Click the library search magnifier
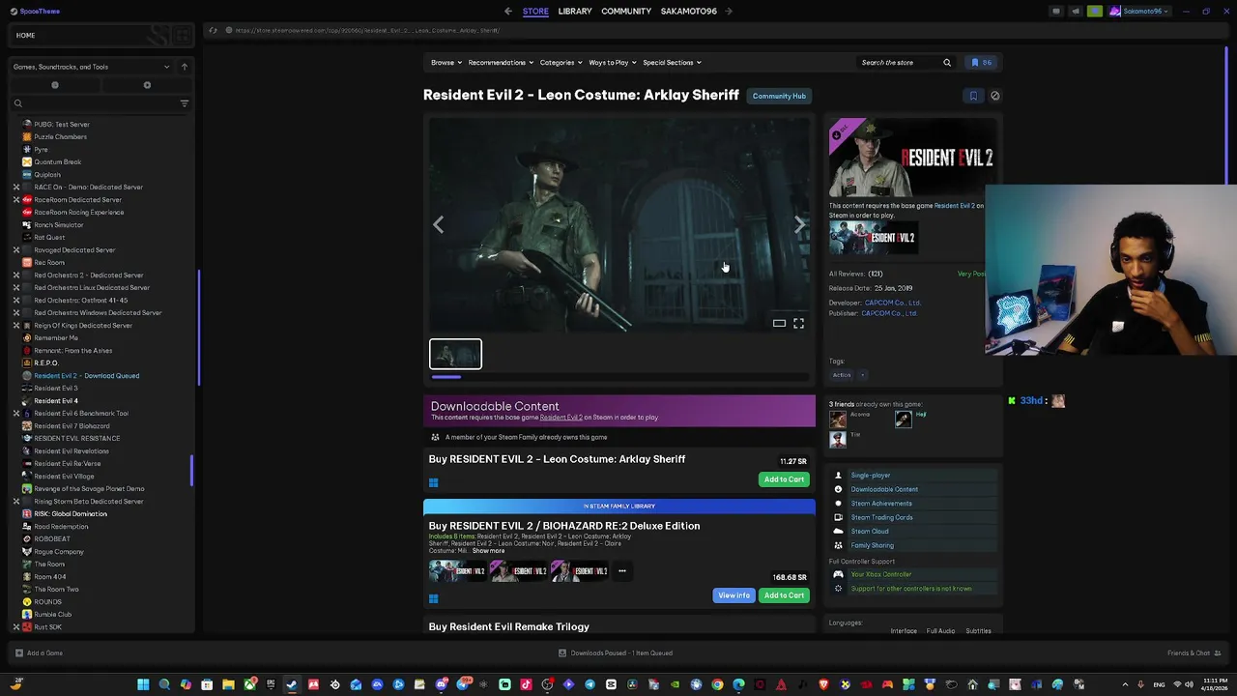This screenshot has height=696, width=1237. pyautogui.click(x=17, y=103)
